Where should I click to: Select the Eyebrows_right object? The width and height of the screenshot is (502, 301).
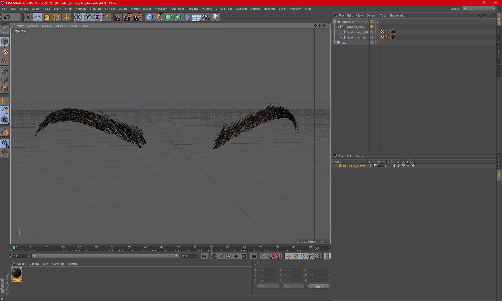(357, 32)
